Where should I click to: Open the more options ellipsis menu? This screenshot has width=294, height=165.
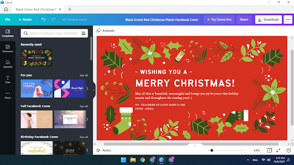pos(288,19)
